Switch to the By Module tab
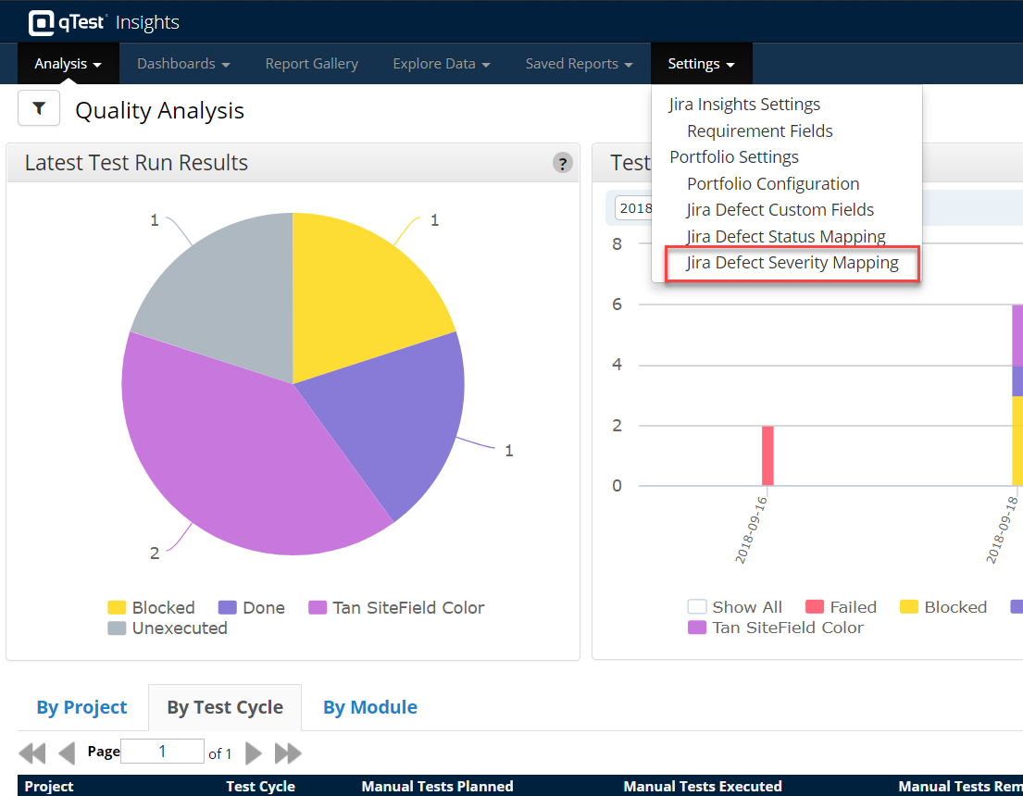The image size is (1023, 796). [x=369, y=707]
